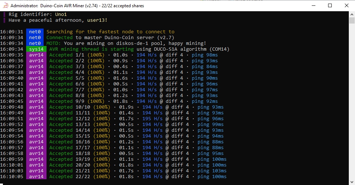This screenshot has height=185, width=355.
Task: Click the net0 tag beside 'MOTD:'
Action: pyautogui.click(x=35, y=43)
